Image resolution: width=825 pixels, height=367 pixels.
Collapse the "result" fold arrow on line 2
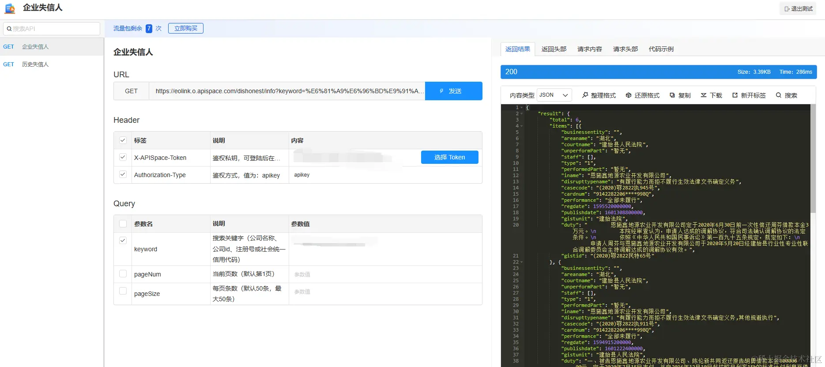[522, 114]
